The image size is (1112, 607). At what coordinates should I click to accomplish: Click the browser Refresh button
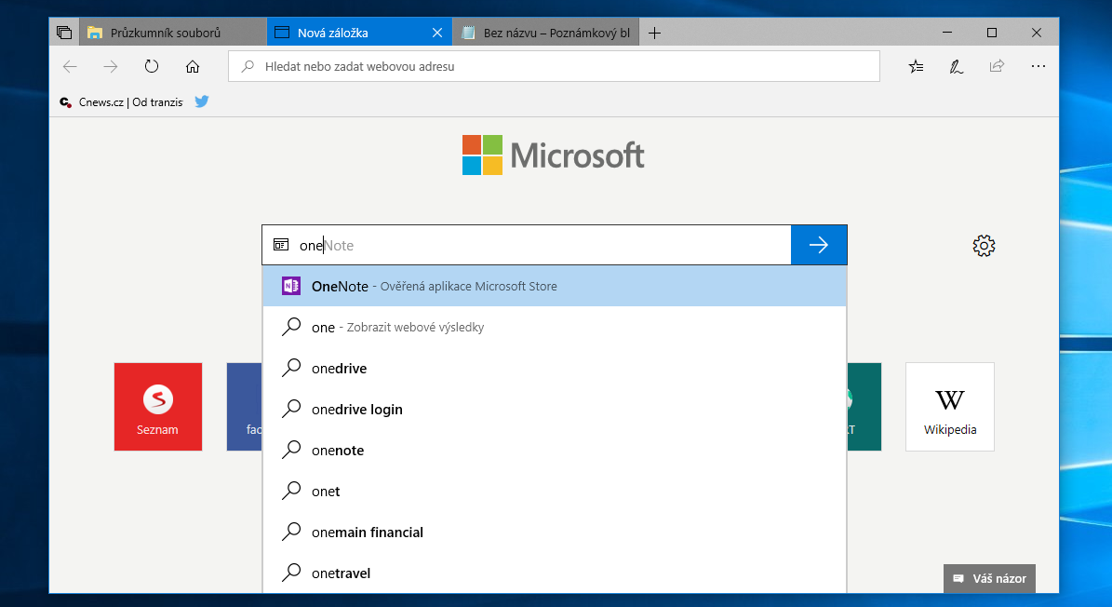[152, 66]
